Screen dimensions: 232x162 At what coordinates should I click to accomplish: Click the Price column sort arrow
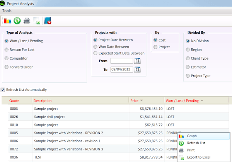click(x=142, y=101)
